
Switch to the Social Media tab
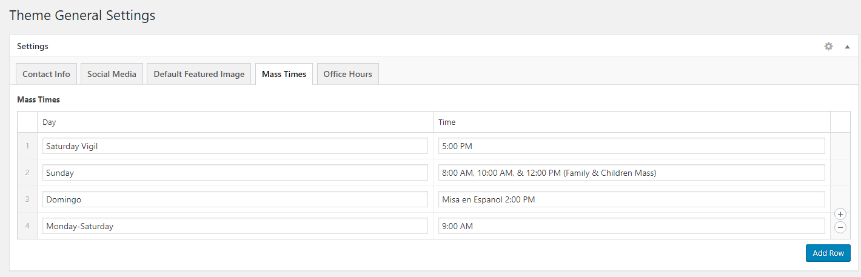(x=112, y=74)
